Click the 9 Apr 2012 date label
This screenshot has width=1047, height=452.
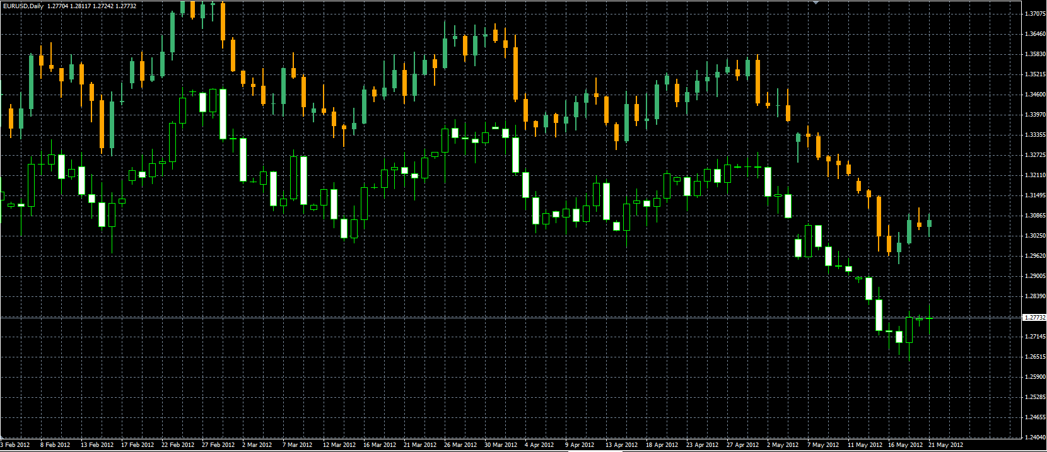click(580, 445)
